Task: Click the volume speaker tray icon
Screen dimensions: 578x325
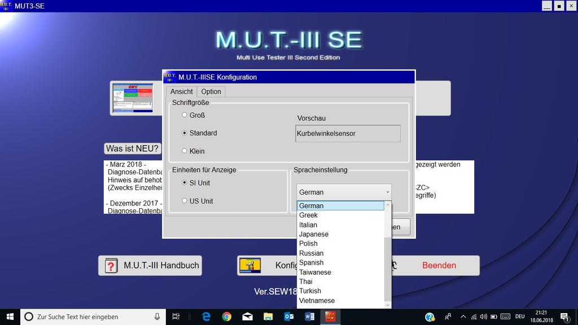Action: point(483,317)
